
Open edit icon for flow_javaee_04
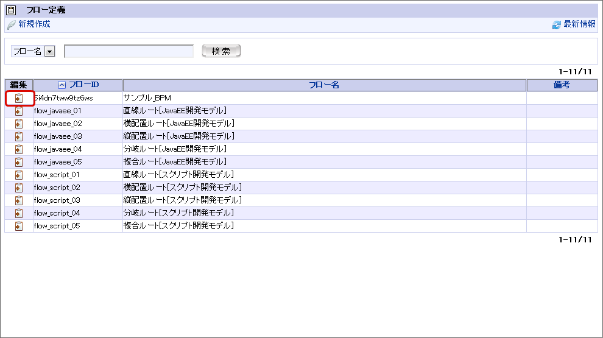tap(18, 149)
